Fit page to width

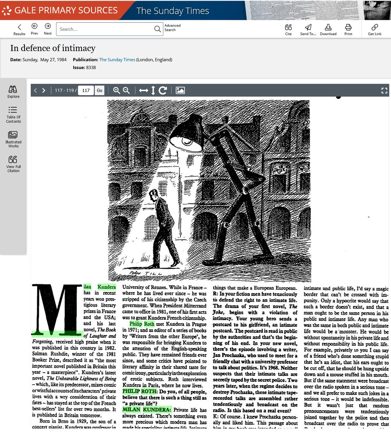click(144, 90)
